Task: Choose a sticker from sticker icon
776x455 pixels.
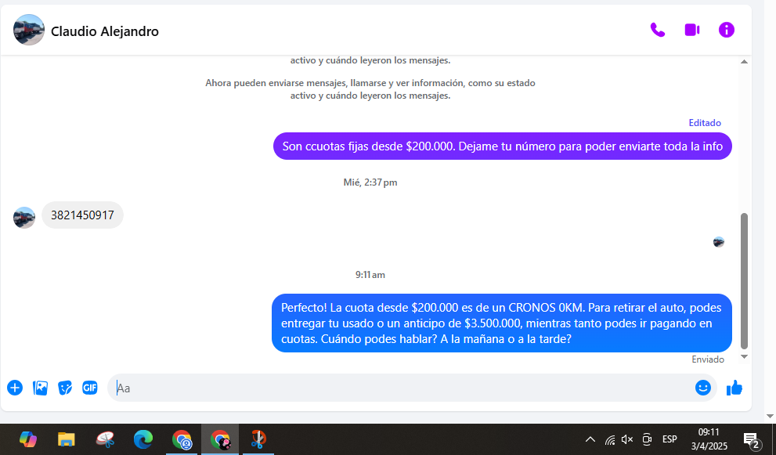Action: [x=65, y=388]
